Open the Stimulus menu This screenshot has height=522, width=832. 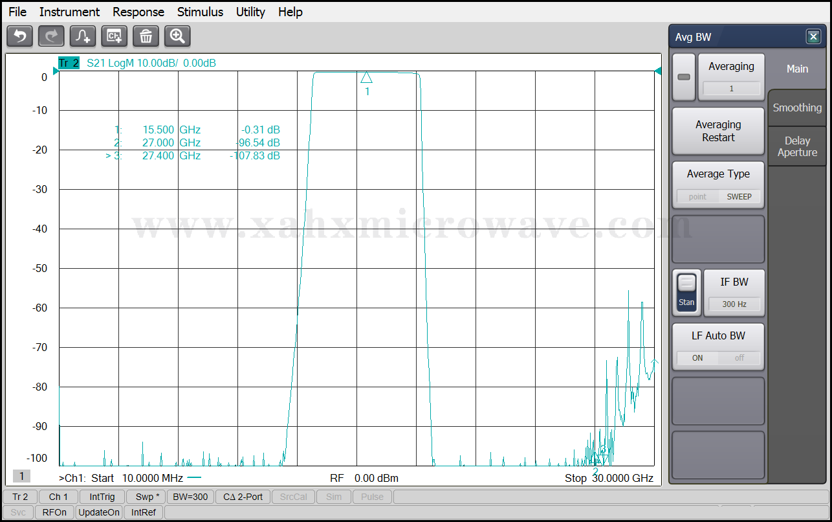[x=200, y=12]
